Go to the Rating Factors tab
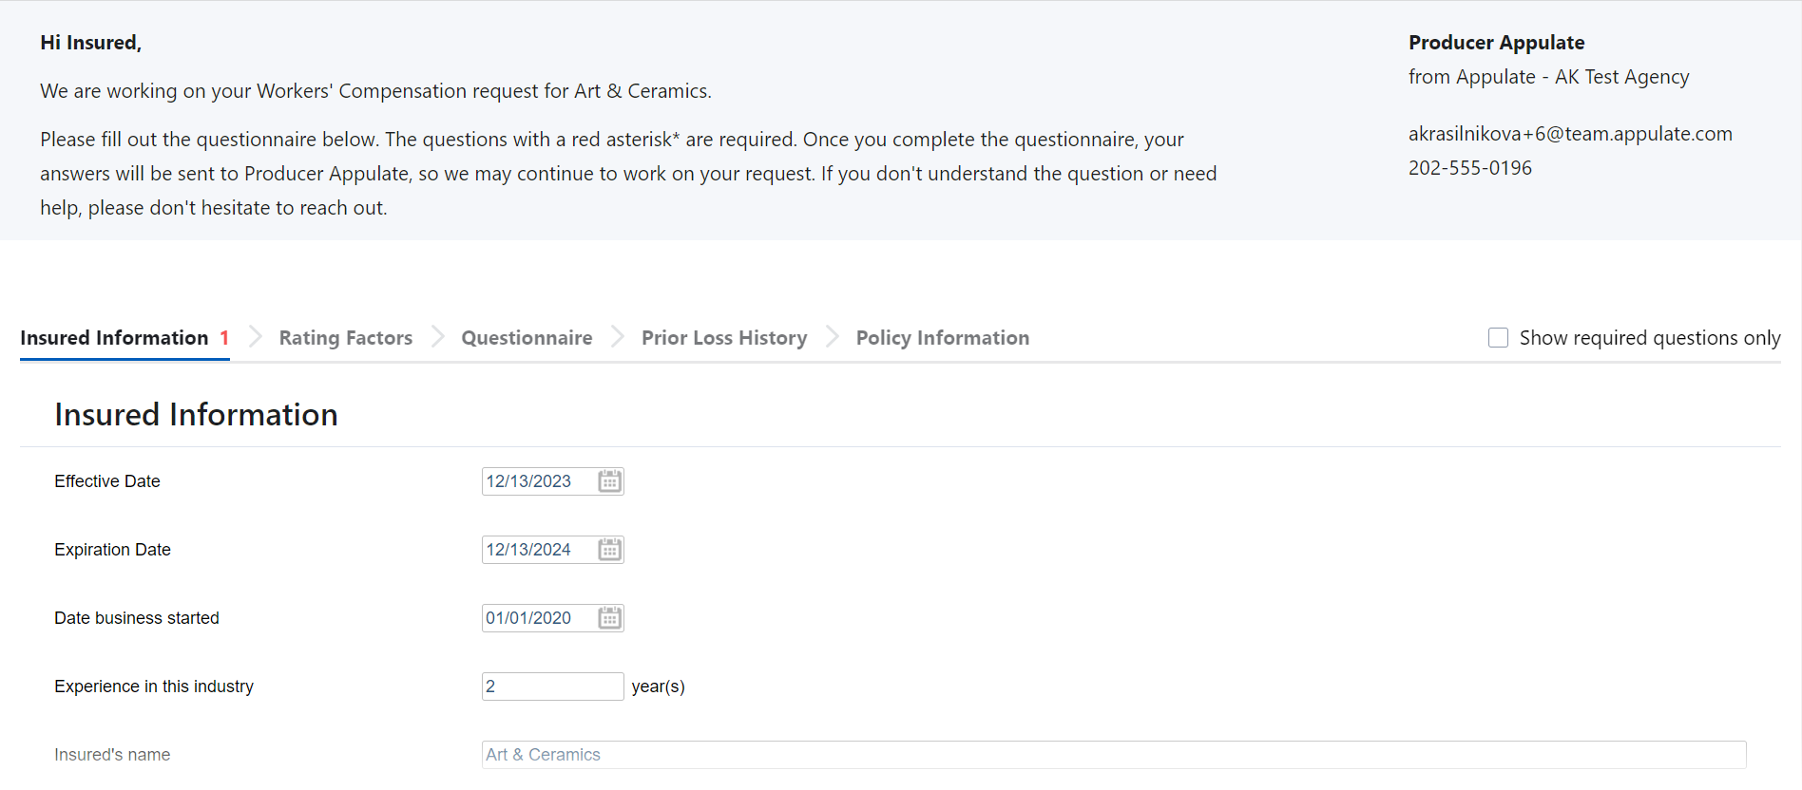The image size is (1802, 790). tap(345, 338)
